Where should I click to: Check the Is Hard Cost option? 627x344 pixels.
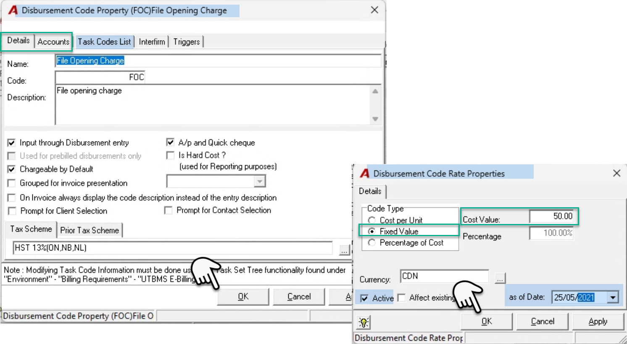tap(170, 155)
